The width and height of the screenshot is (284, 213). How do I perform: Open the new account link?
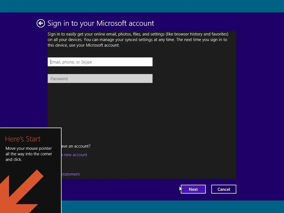click(x=74, y=155)
